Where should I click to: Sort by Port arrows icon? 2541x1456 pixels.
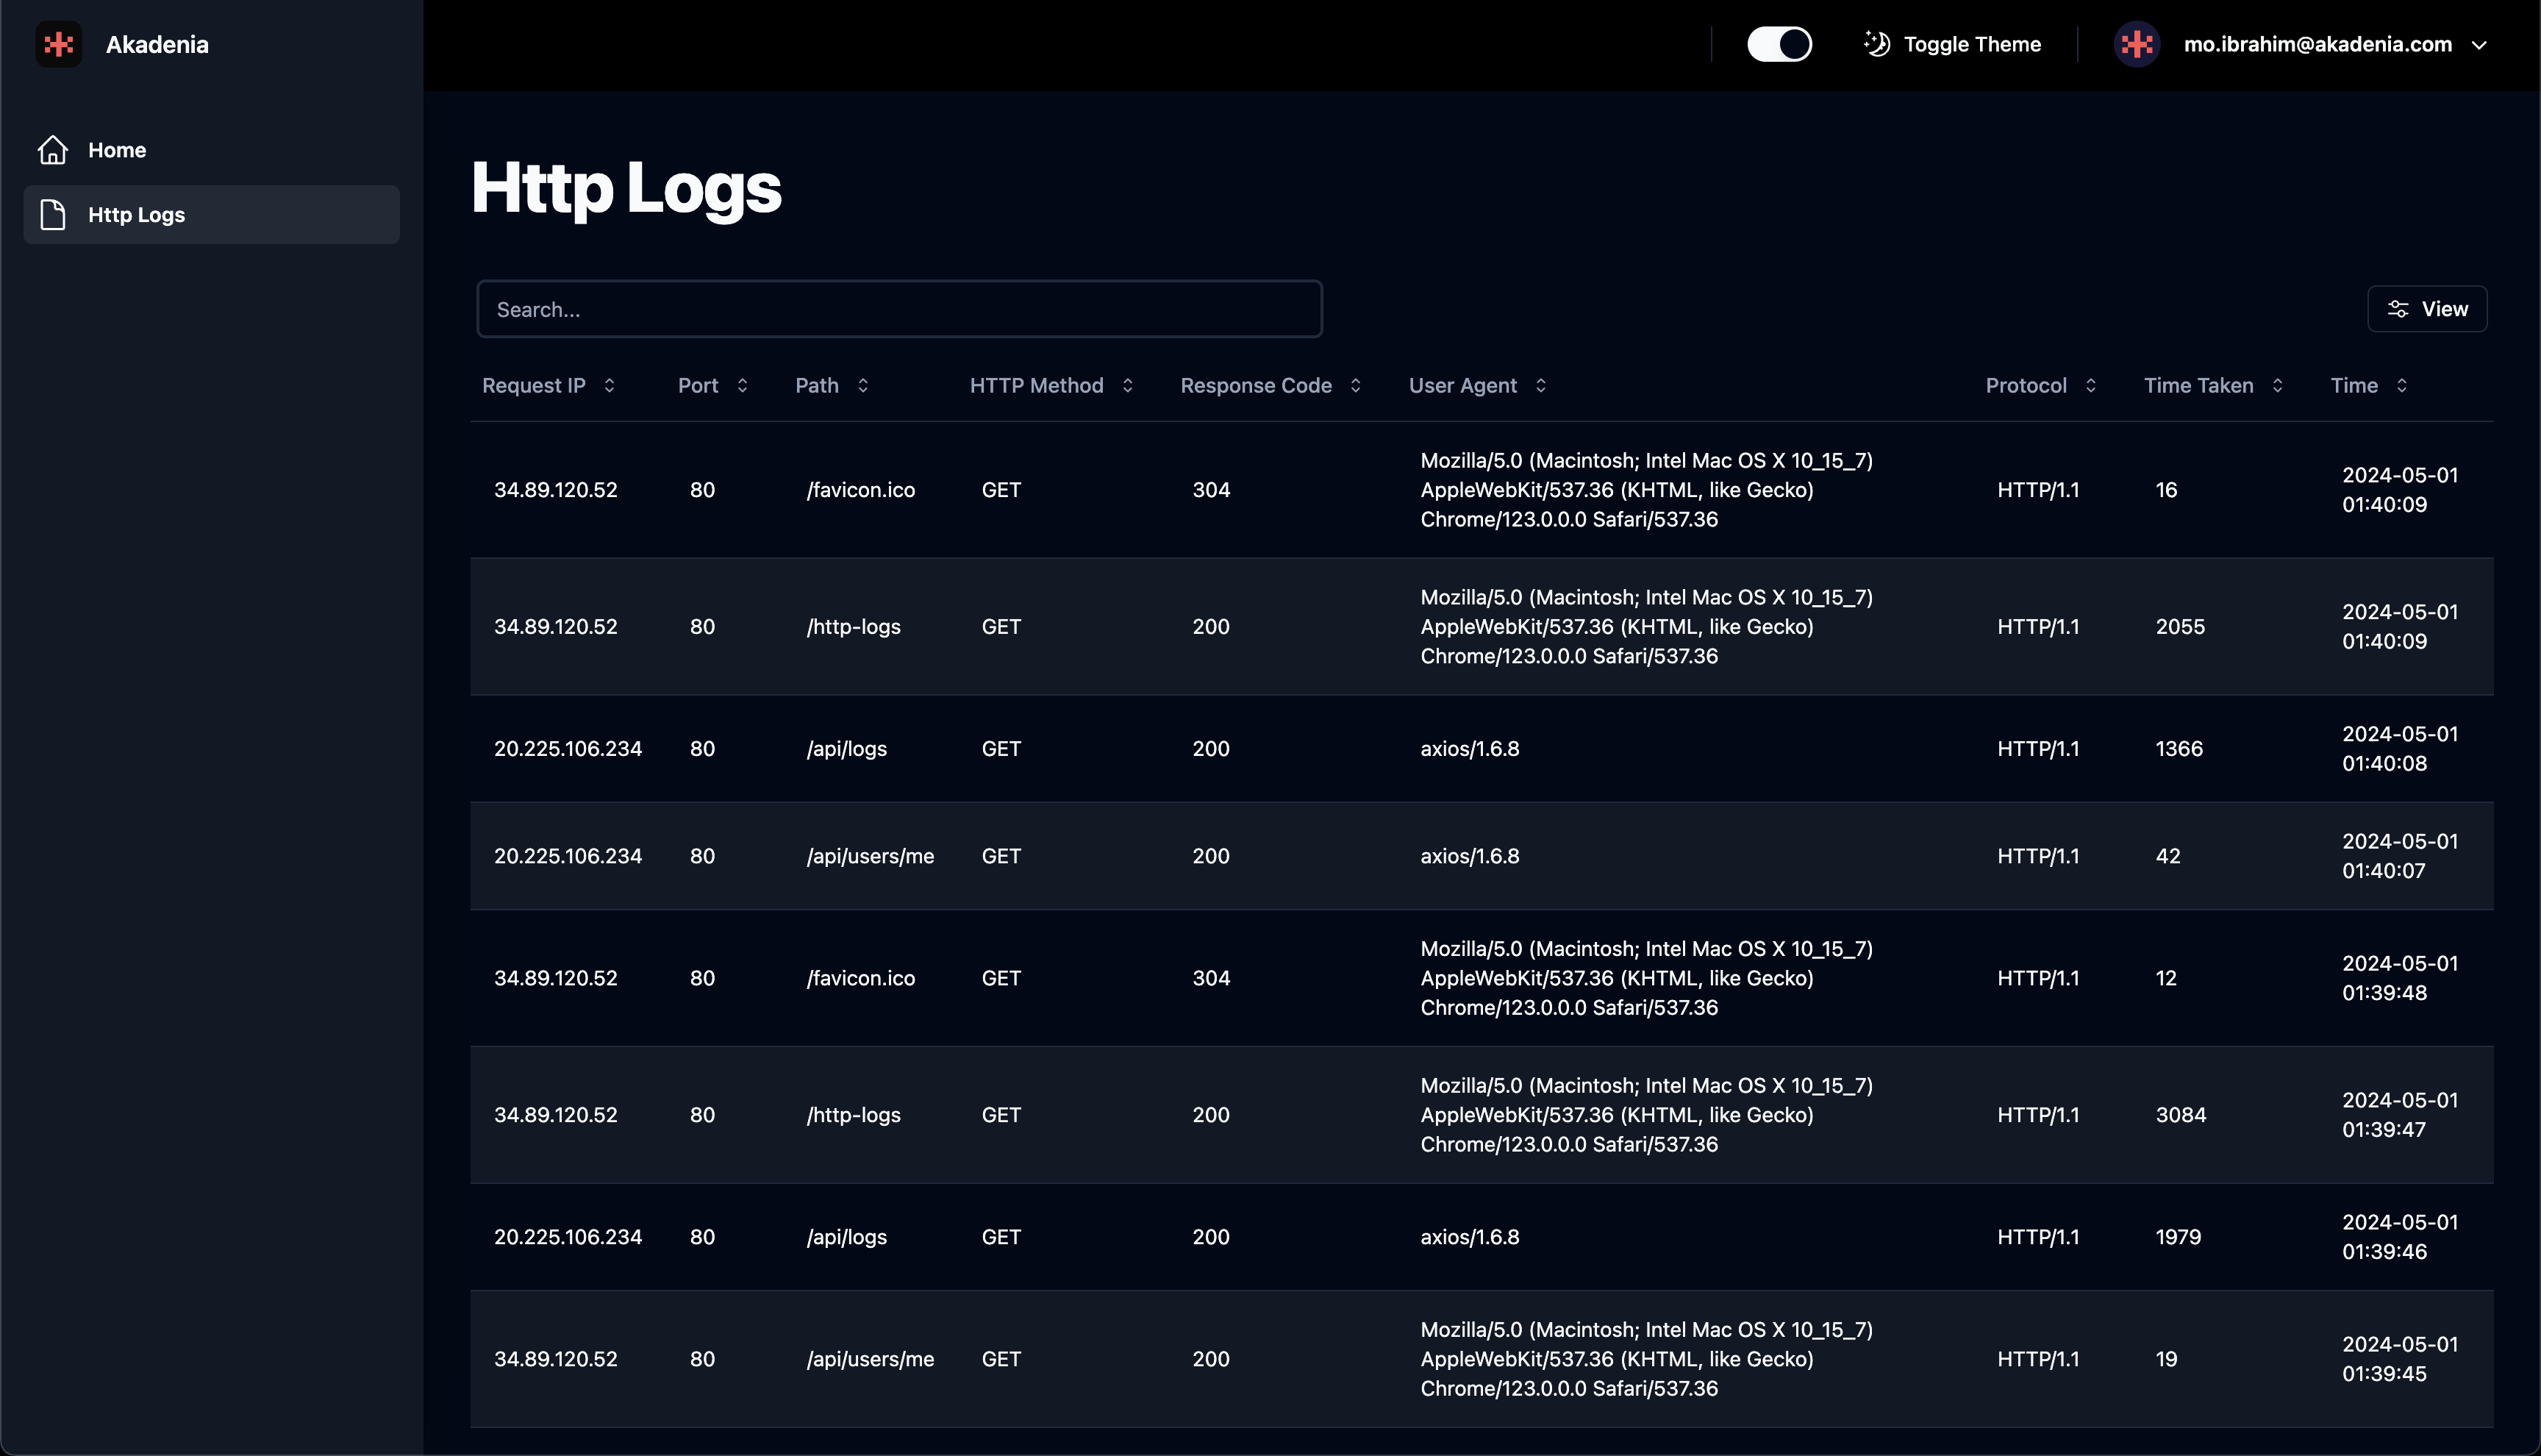[742, 386]
